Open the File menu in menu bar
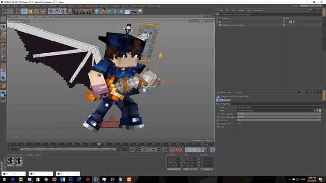The width and height of the screenshot is (326, 183). pyautogui.click(x=3, y=6)
